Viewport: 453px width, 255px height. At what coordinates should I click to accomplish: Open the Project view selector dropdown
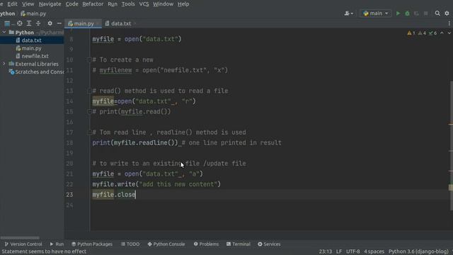[x=8, y=23]
